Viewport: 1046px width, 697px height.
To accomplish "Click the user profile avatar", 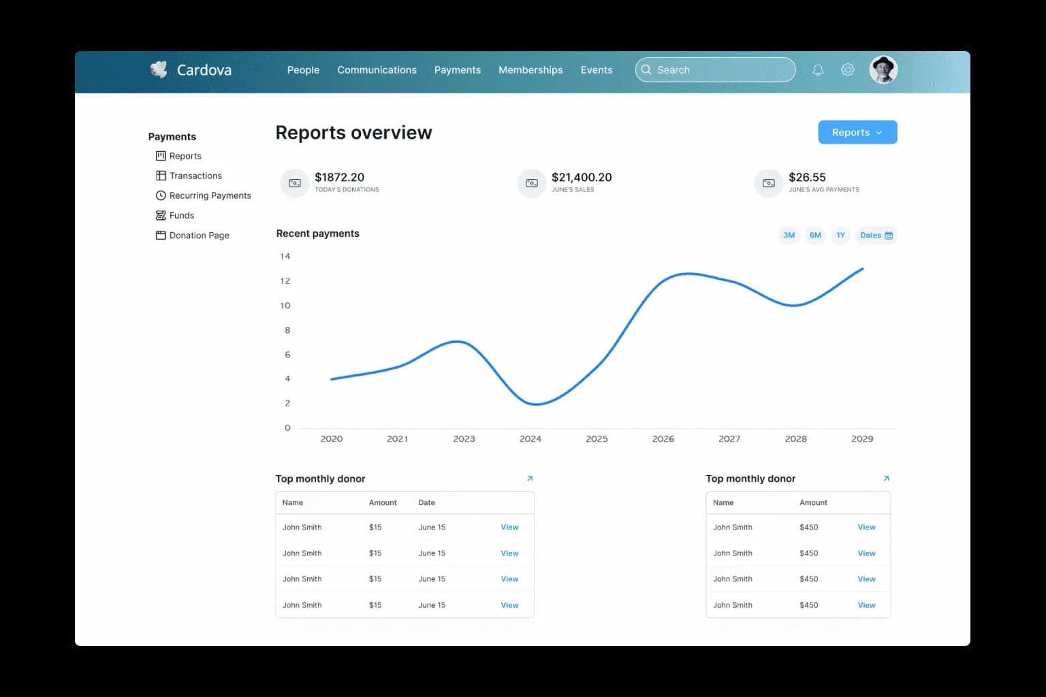I will [883, 69].
